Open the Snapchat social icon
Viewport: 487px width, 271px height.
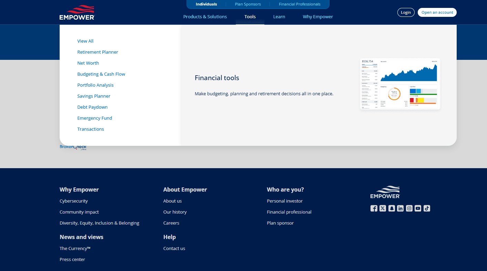pos(392,208)
